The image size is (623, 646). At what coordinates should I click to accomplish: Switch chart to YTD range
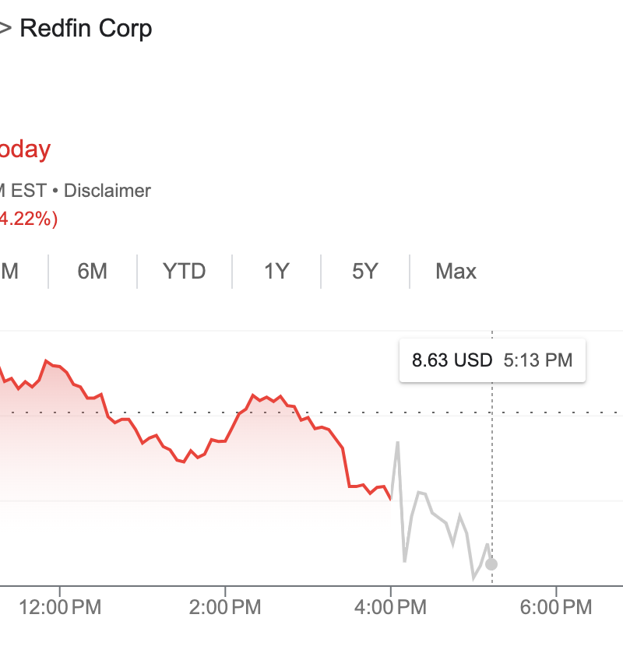pyautogui.click(x=185, y=272)
